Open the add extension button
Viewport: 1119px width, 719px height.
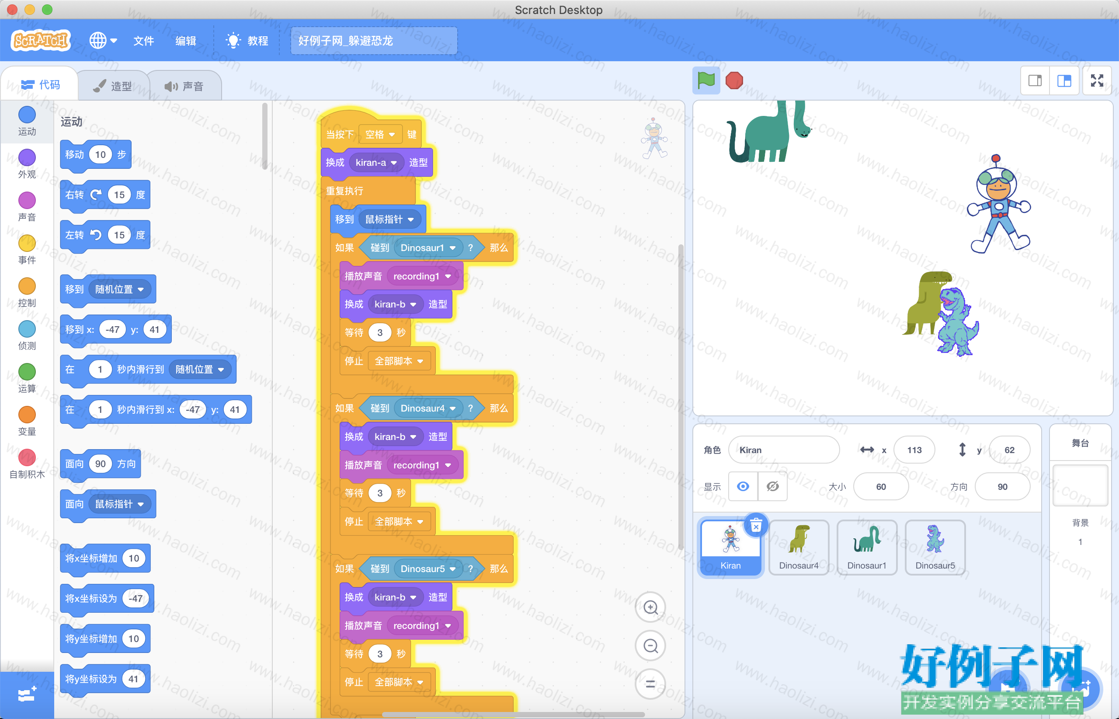click(27, 695)
